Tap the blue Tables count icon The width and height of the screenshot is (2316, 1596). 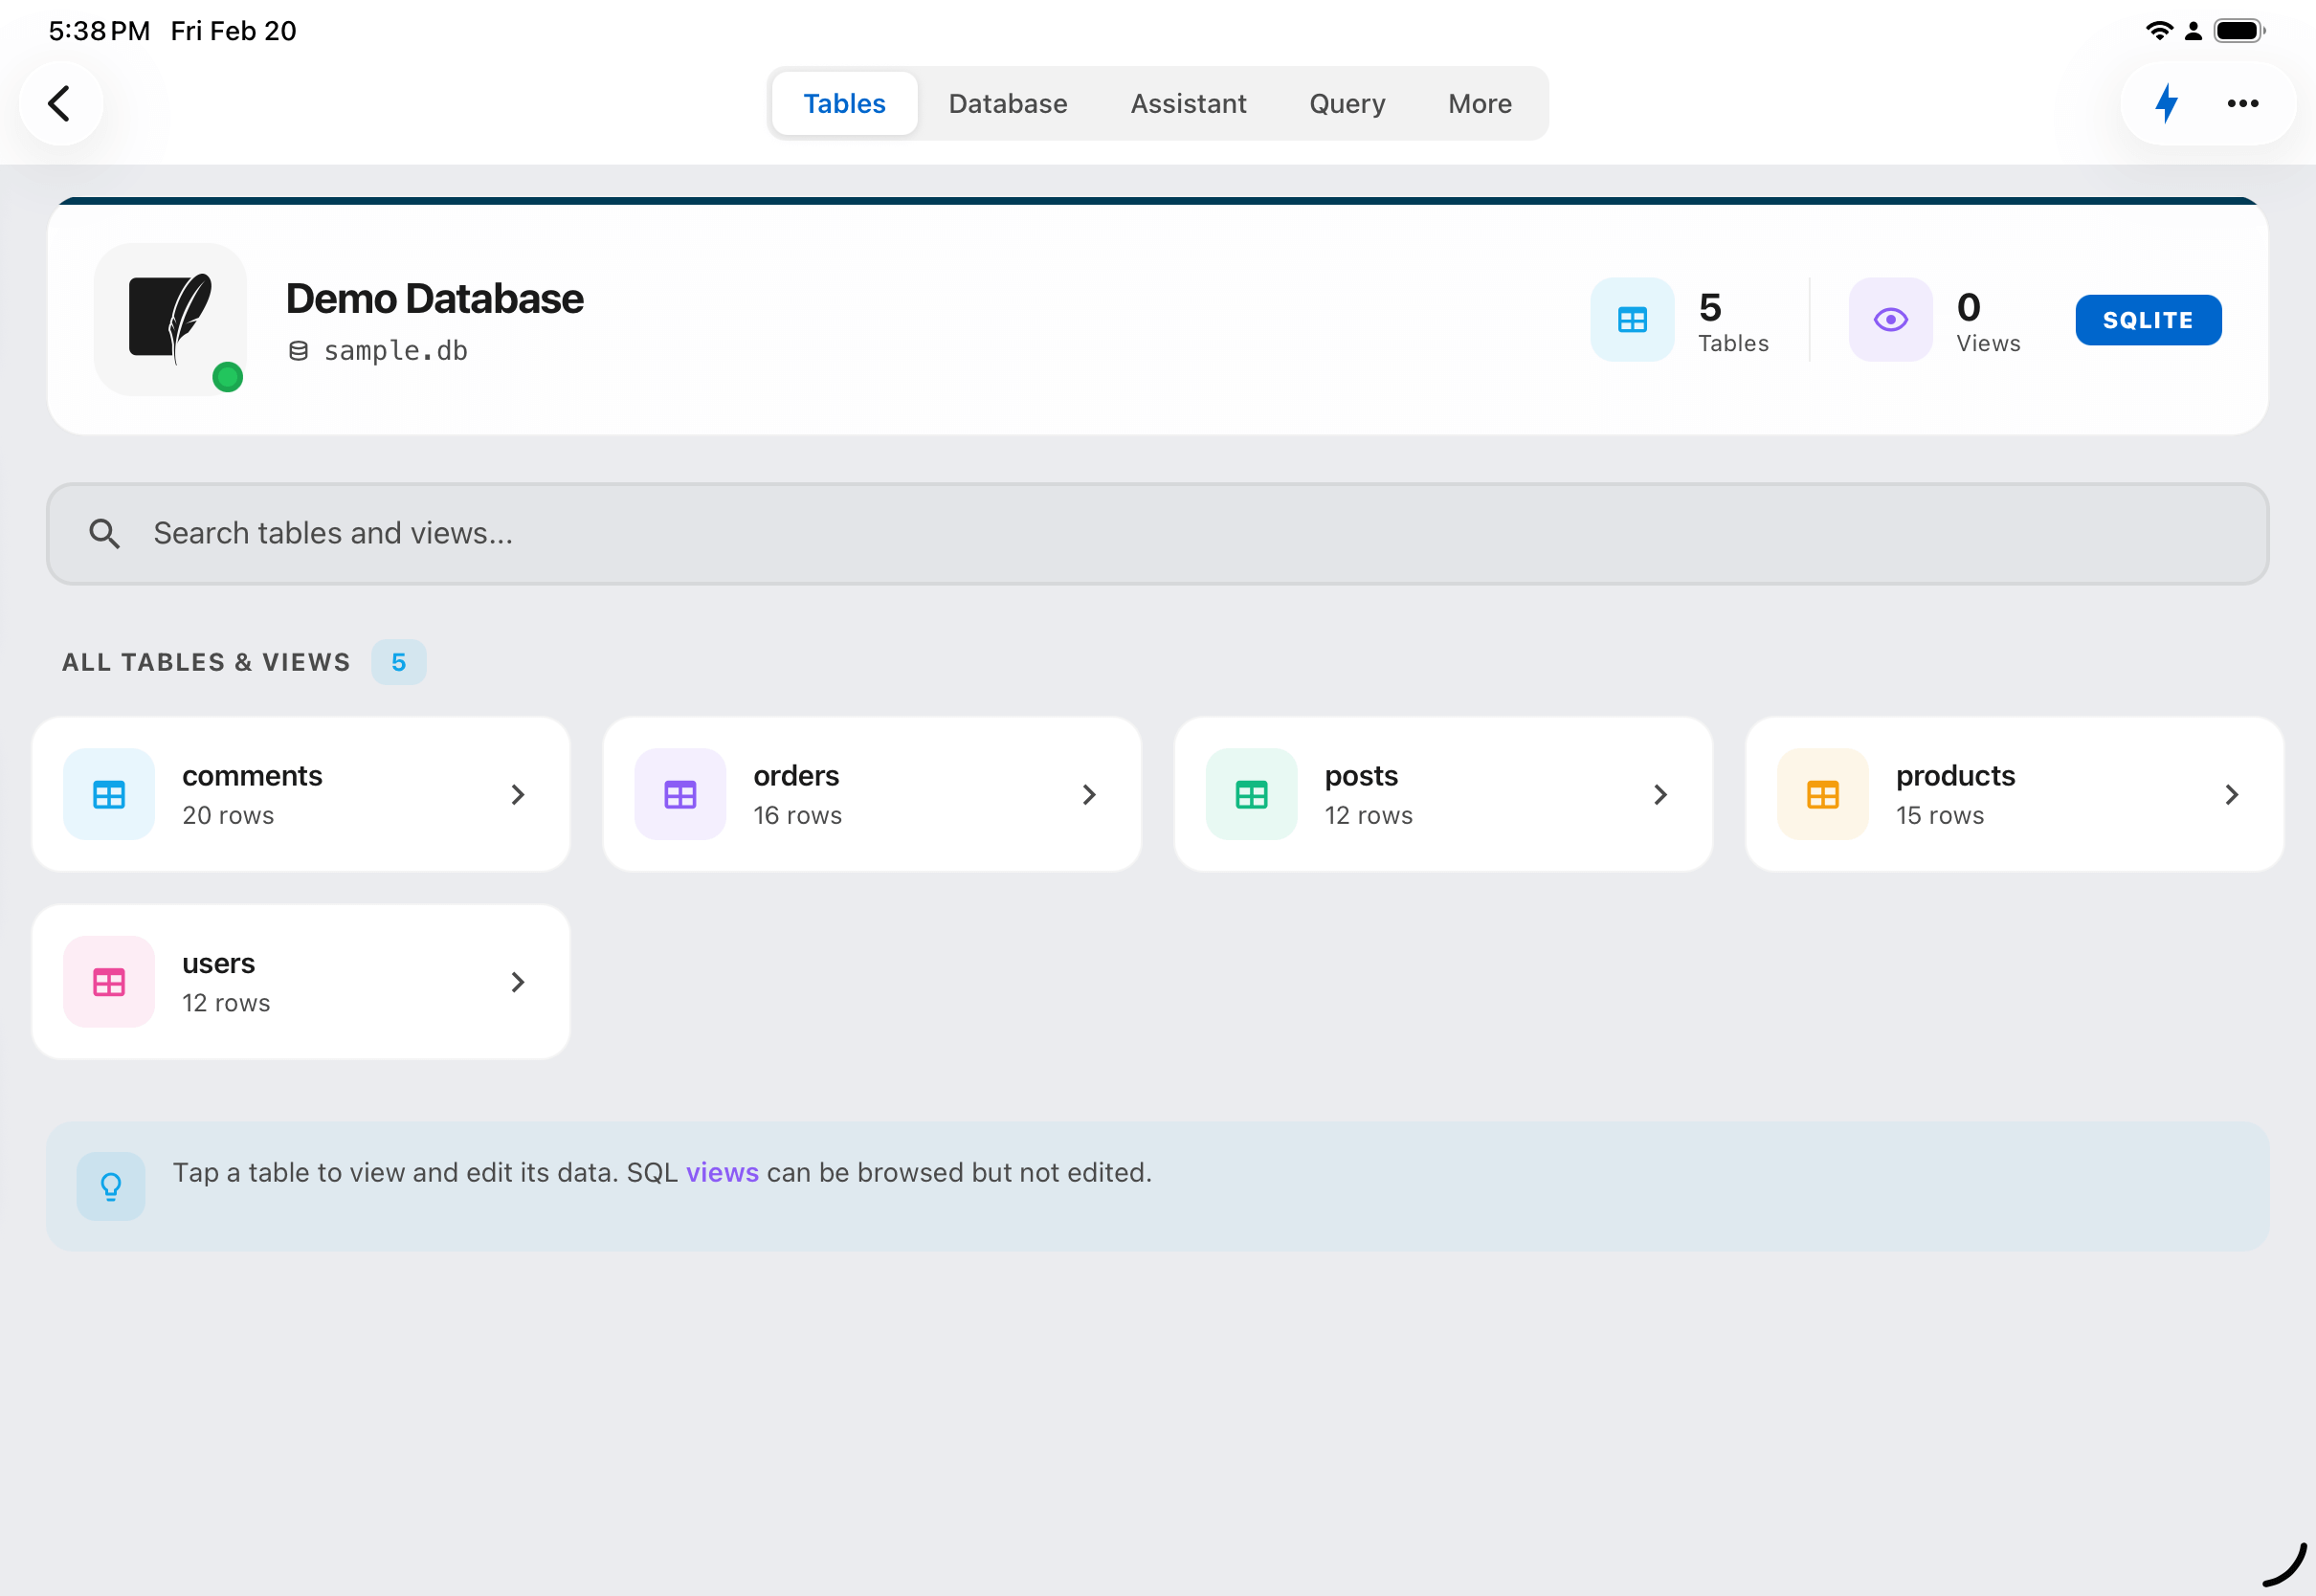click(x=1632, y=320)
